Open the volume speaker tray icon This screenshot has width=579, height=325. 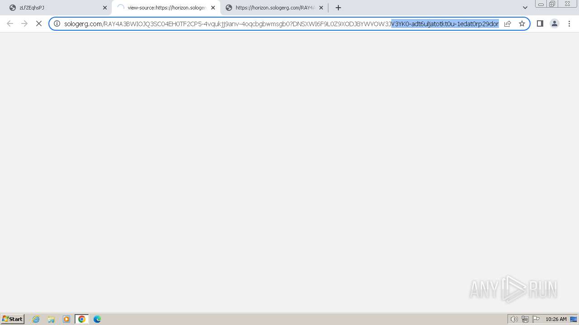[514, 319]
